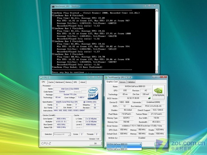Click the green BIOS chip icon in GPU-Z

pyautogui.click(x=149, y=98)
